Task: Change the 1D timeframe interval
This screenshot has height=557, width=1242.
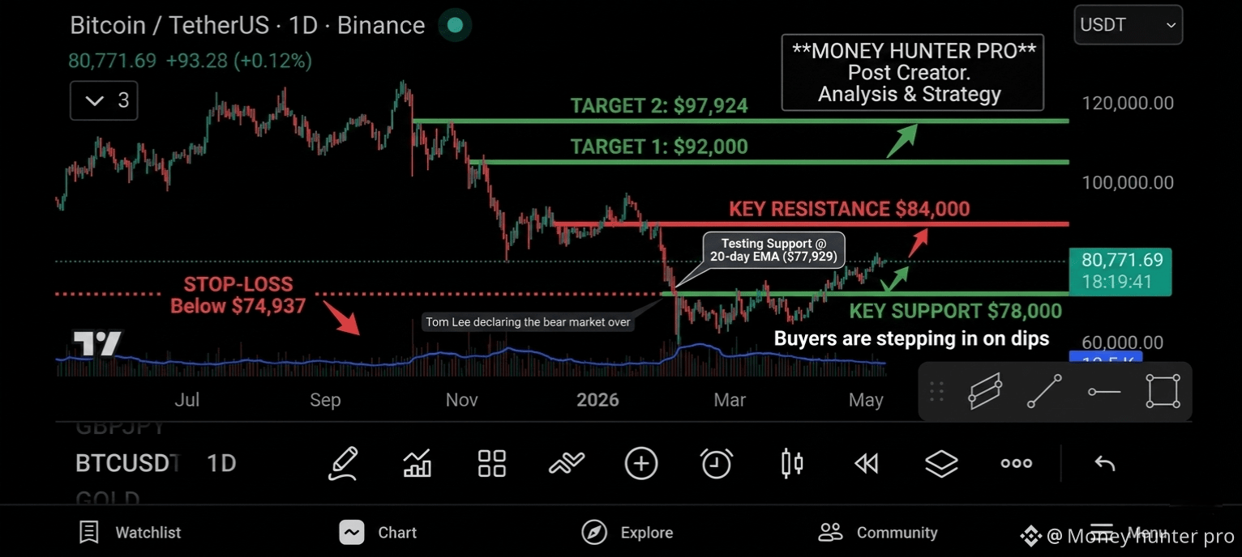Action: click(x=221, y=464)
